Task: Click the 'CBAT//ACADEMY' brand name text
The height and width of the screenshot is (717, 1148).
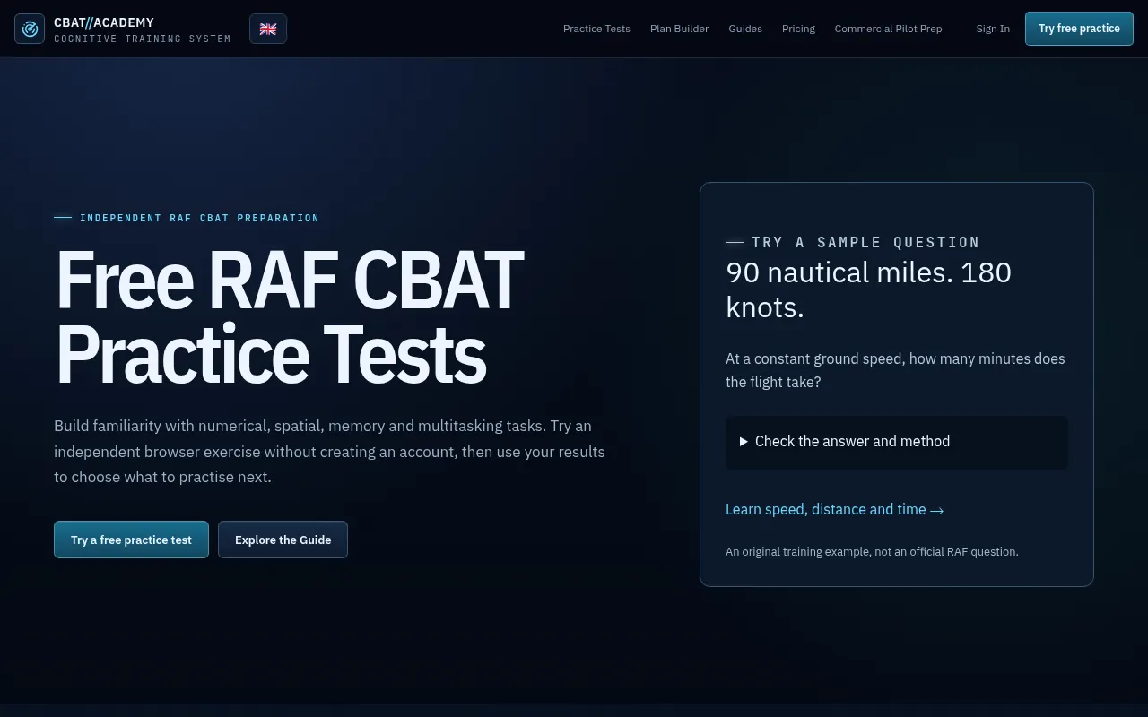Action: [x=104, y=22]
